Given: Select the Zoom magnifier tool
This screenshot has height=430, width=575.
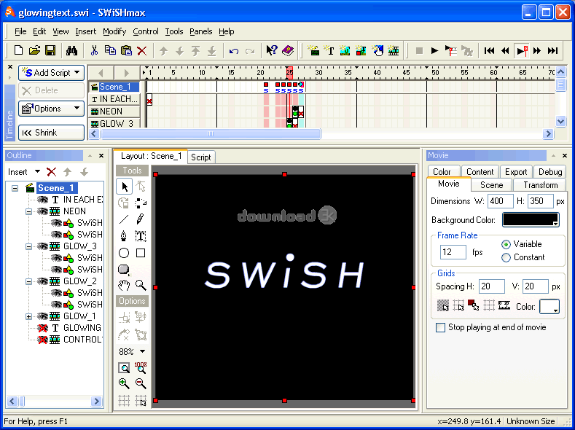Looking at the screenshot, I should (141, 285).
